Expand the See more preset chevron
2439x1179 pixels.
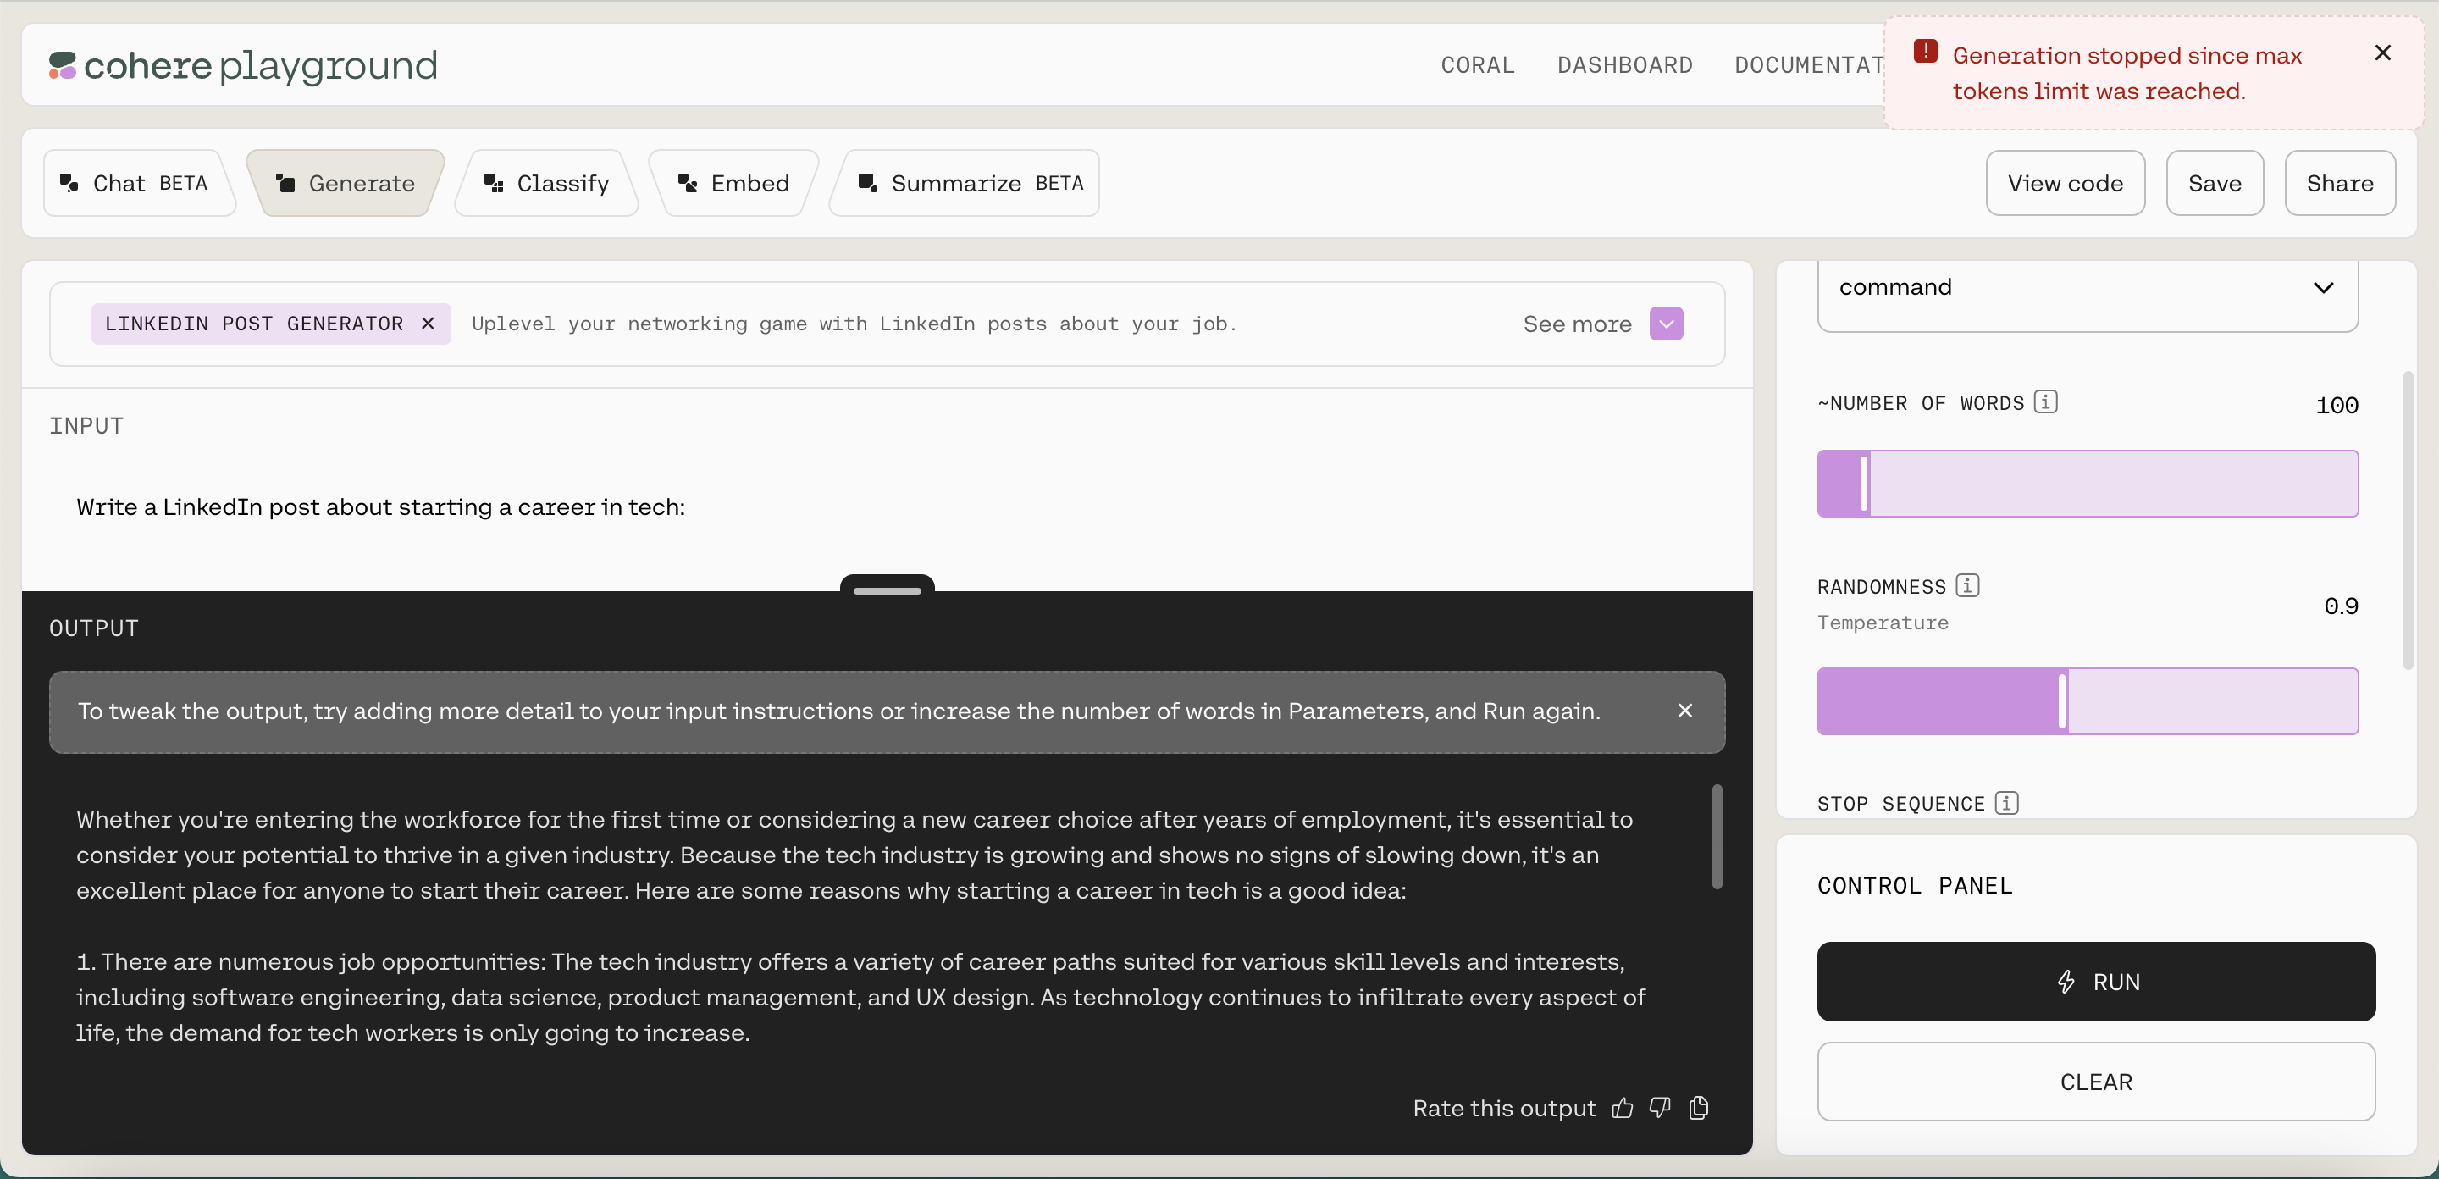[1666, 324]
